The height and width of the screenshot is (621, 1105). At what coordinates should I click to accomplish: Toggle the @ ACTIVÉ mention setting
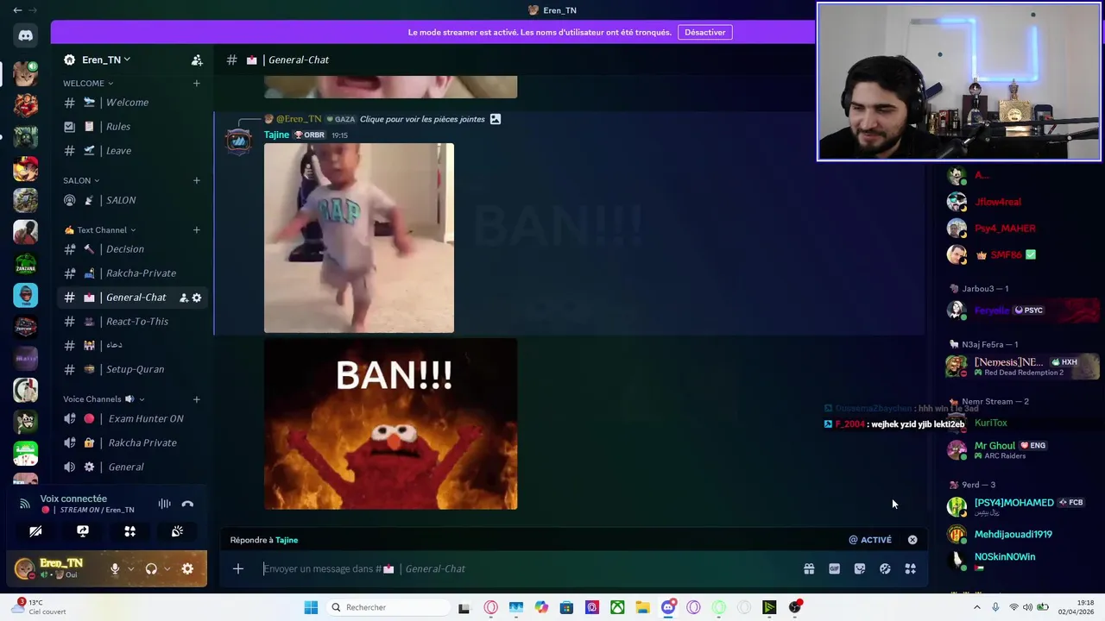(x=870, y=540)
